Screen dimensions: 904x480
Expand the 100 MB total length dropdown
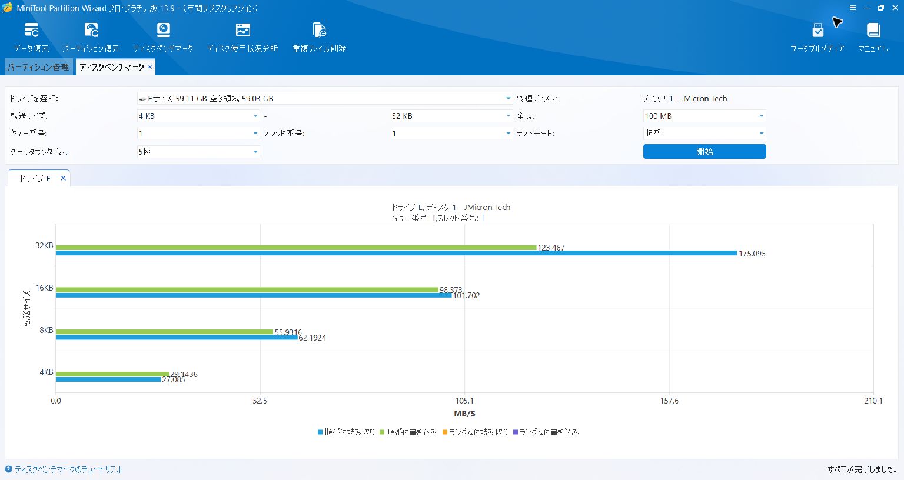pyautogui.click(x=704, y=116)
